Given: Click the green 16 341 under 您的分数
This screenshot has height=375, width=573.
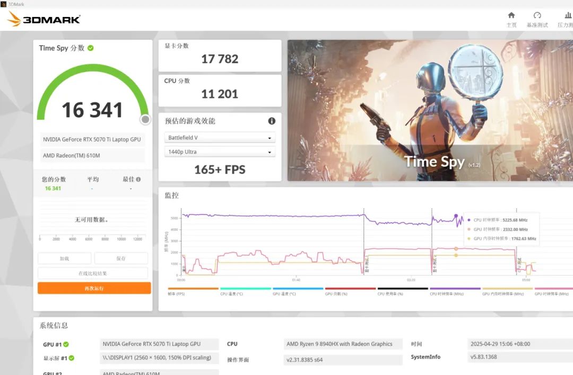Looking at the screenshot, I should (53, 188).
